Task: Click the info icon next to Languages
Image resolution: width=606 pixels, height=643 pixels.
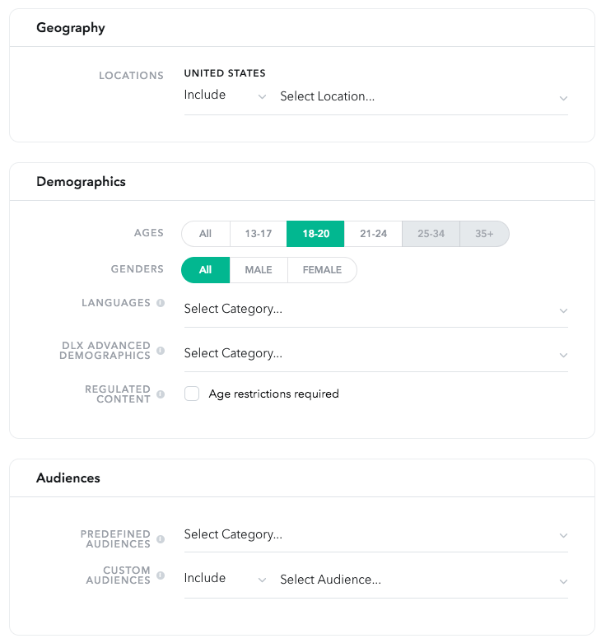Action: click(x=161, y=303)
